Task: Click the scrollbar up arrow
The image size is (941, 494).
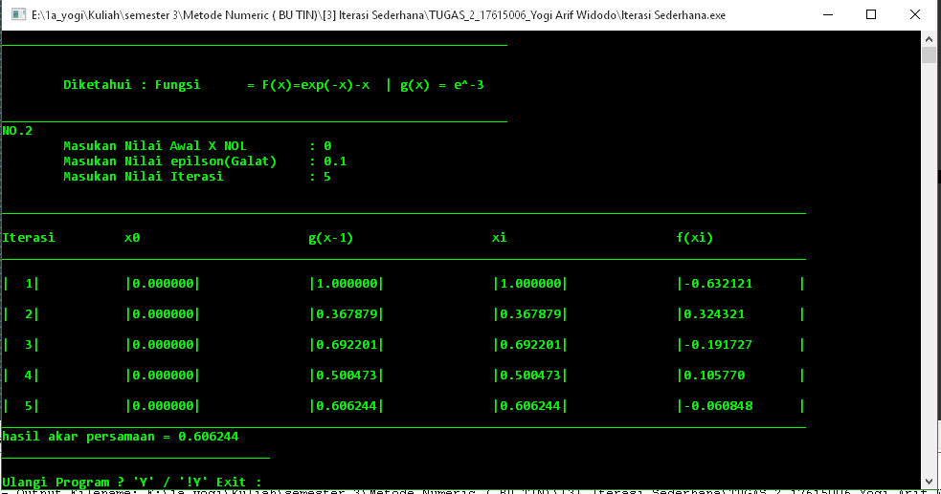Action: (x=929, y=39)
